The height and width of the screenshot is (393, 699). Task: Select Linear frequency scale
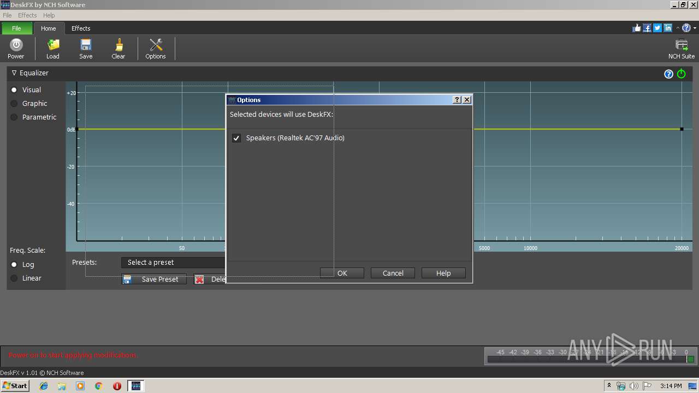[x=14, y=278]
